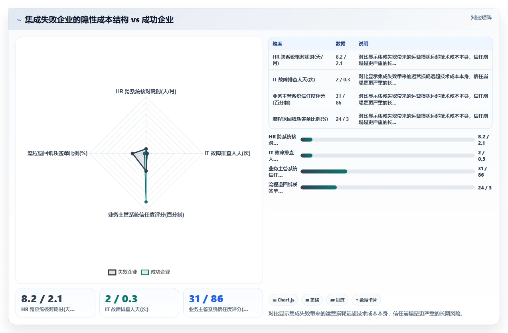The width and height of the screenshot is (508, 333).
Task: Click radar axis label 流程退回纸质签单比例(%)
Action: point(57,153)
